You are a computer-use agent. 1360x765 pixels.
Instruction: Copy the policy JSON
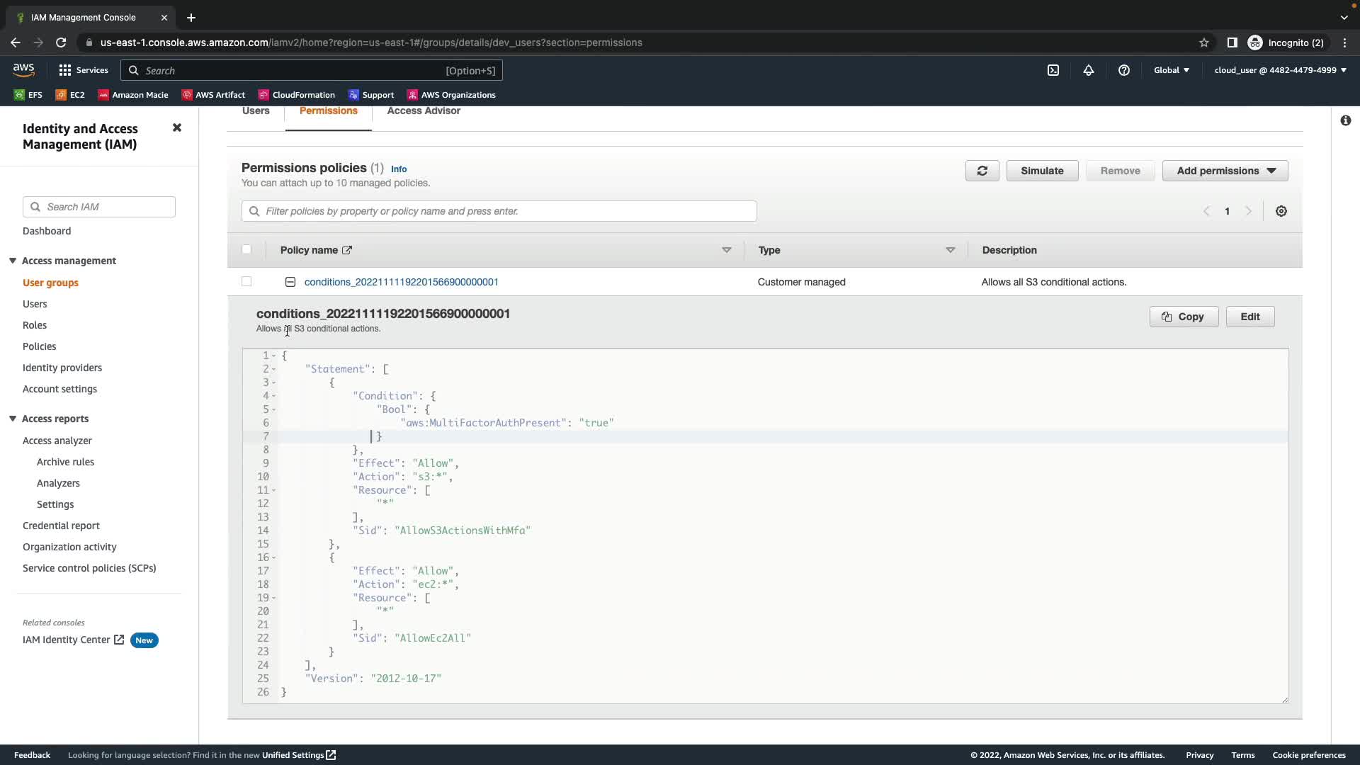pyautogui.click(x=1184, y=317)
